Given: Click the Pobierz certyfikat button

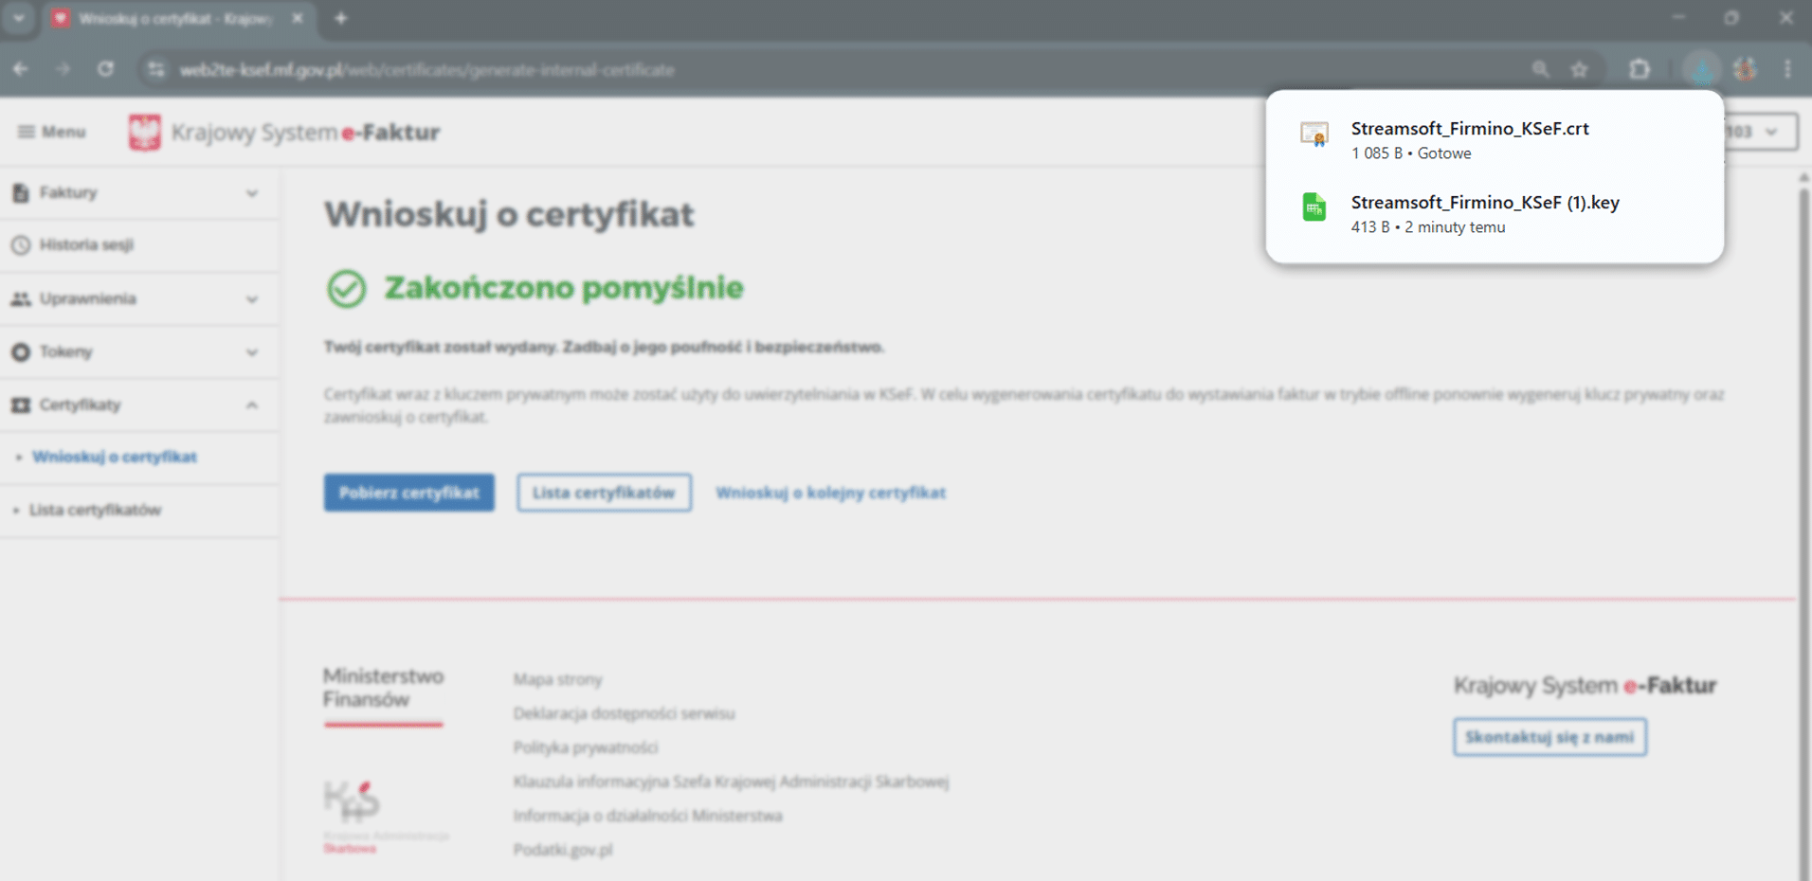Looking at the screenshot, I should point(408,493).
